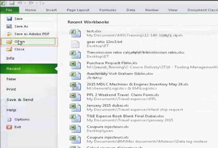Click the blank file icon beside gear ratio 12m3.txt
Image resolution: width=218 pixels, height=148 pixels.
pyautogui.click(x=75, y=44)
